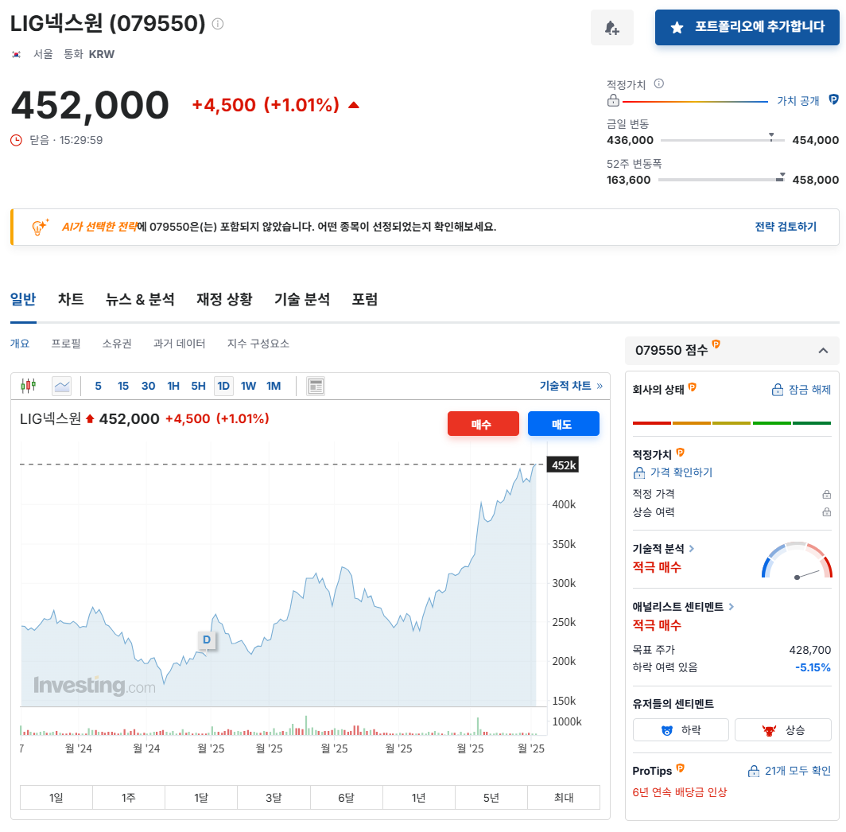
Task: Click the lock icon beside 적정 가격
Action: 827,494
